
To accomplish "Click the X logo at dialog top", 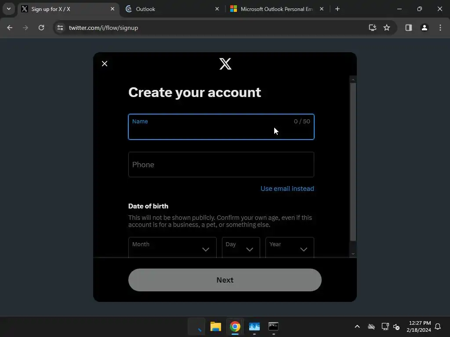I will coord(225,64).
